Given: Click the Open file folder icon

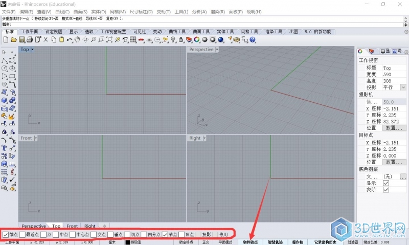Looking at the screenshot, I should tap(14, 39).
